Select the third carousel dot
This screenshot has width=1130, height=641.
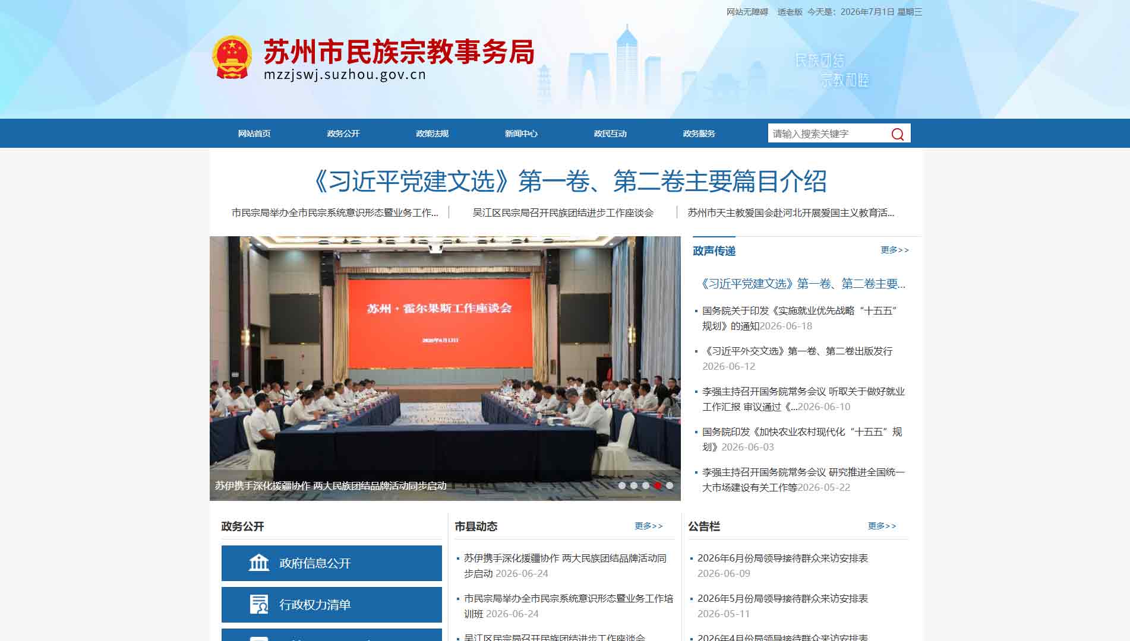[x=646, y=485]
